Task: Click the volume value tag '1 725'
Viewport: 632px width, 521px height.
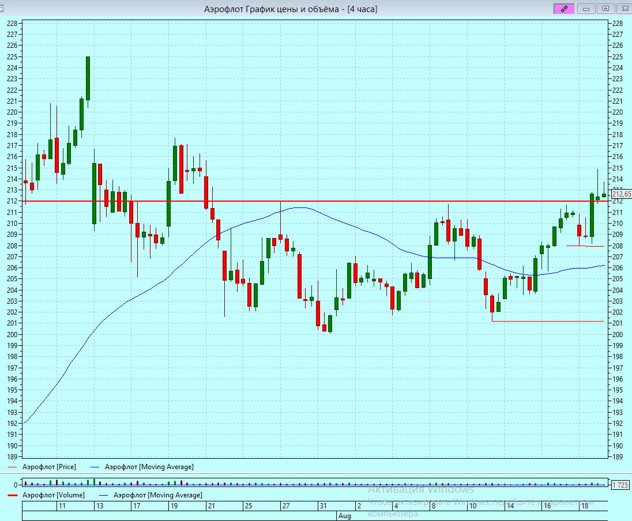Action: tap(620, 485)
